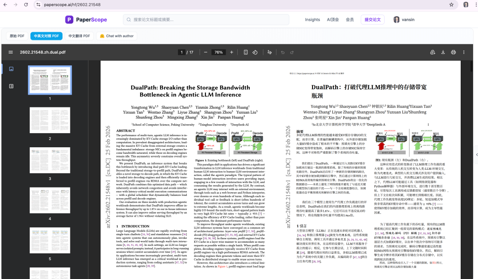Focus the paper title search field
The image size is (478, 279).
[206, 19]
